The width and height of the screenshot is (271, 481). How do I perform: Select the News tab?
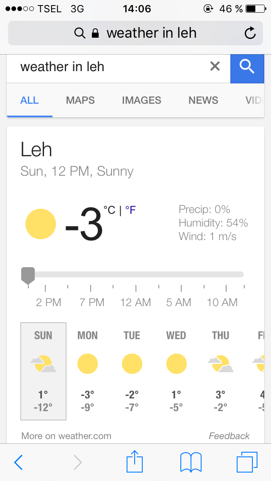[203, 100]
